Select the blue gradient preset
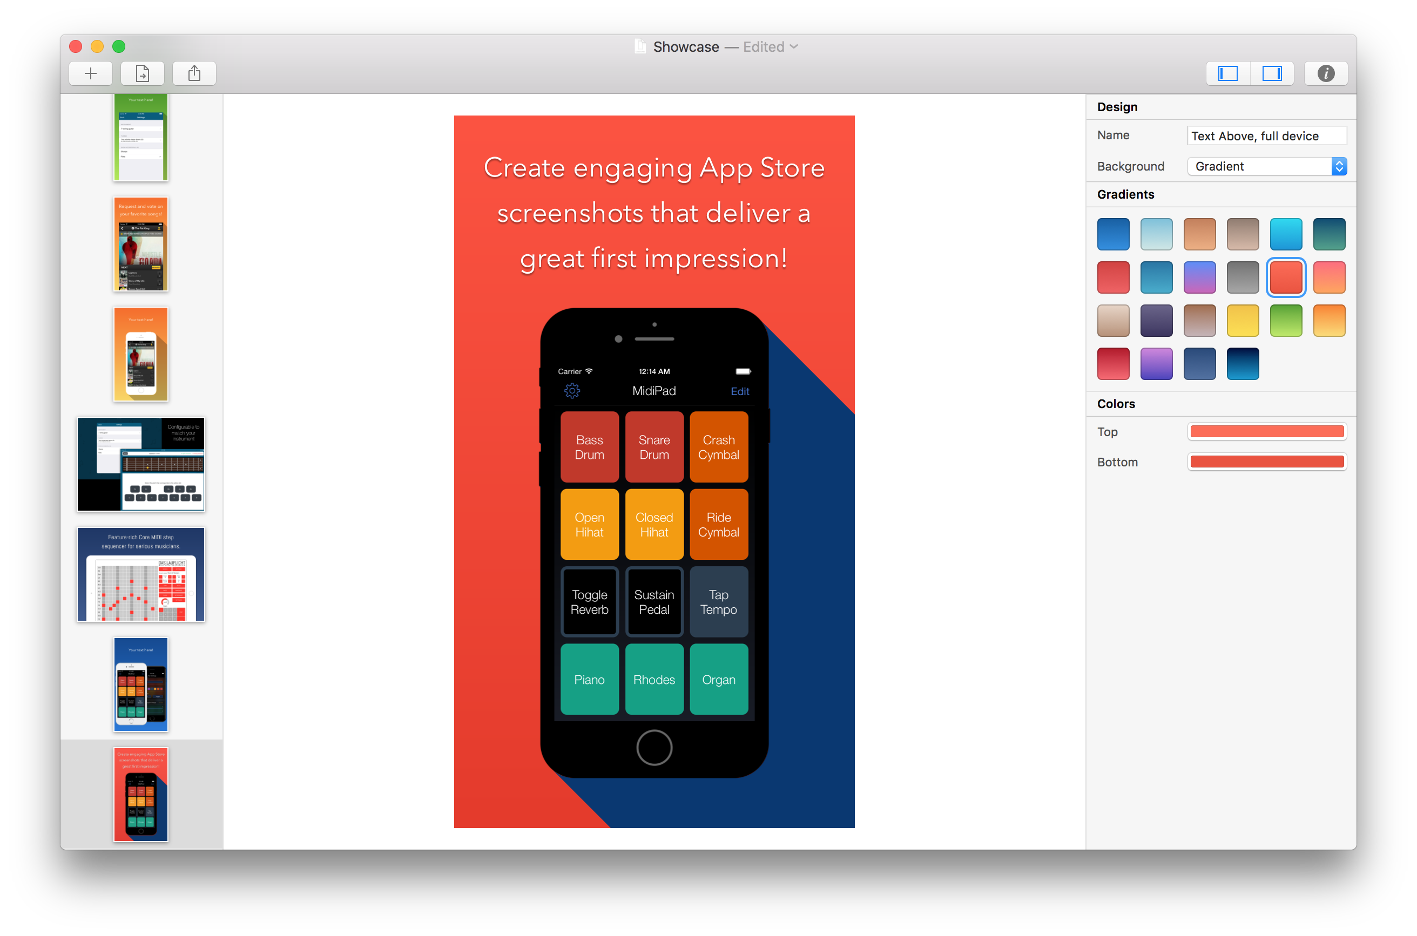 click(1112, 234)
